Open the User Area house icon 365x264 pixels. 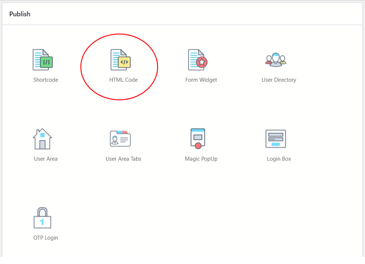[x=42, y=139]
